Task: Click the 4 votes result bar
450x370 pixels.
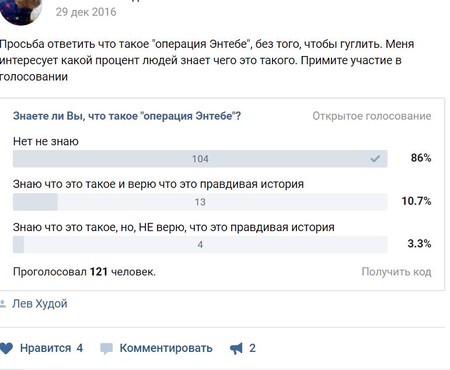Action: 200,245
